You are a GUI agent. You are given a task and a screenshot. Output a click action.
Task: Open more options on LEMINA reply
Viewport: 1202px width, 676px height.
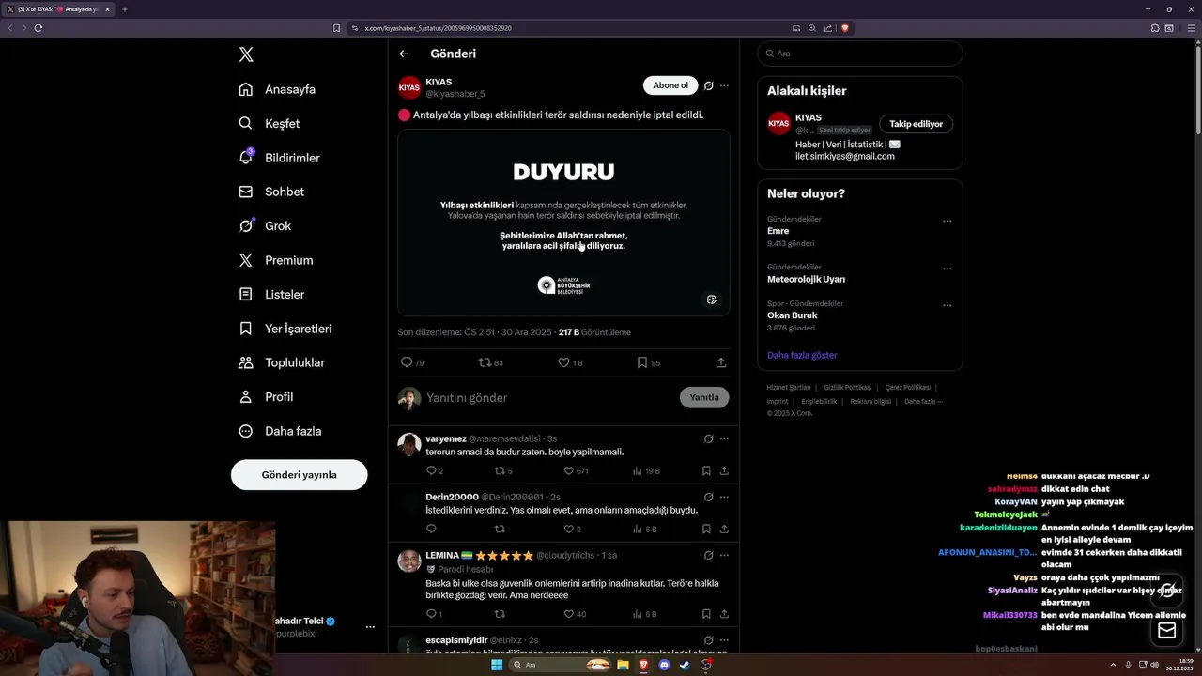click(x=724, y=555)
